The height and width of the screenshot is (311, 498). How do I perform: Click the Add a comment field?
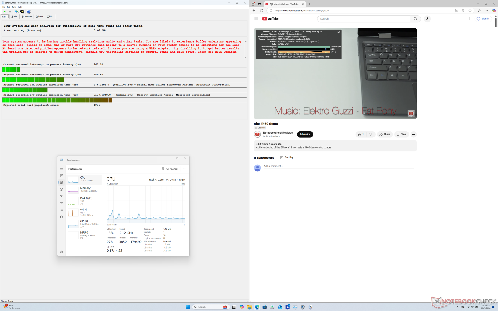338,166
